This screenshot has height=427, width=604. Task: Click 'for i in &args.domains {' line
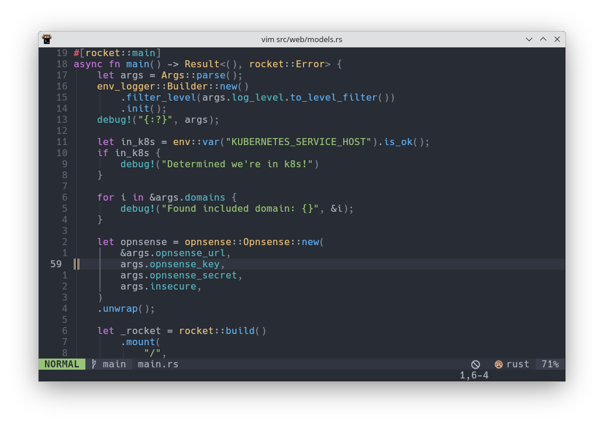pyautogui.click(x=167, y=197)
